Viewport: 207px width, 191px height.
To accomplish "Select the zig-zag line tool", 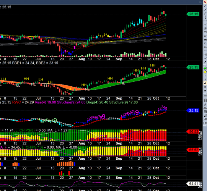I will [205, 58].
